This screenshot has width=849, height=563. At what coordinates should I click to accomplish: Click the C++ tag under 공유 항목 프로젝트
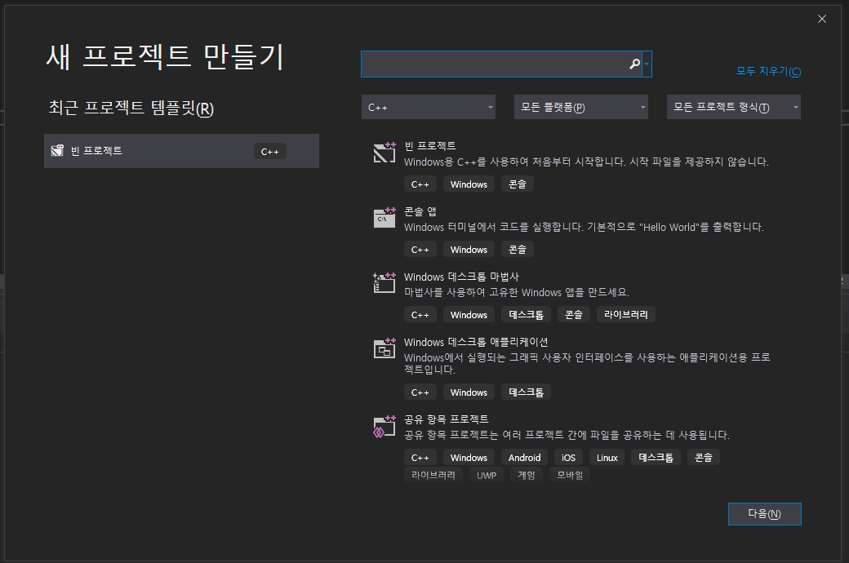(x=420, y=458)
